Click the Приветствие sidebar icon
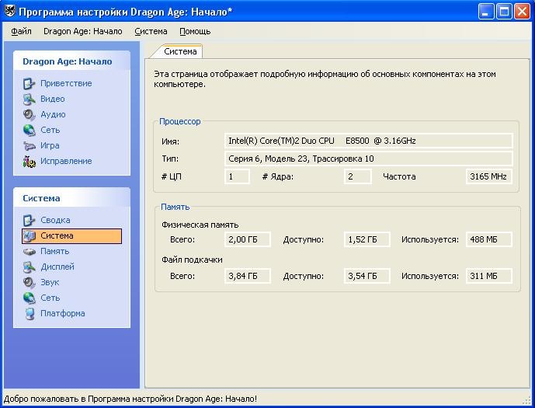 pos(29,84)
